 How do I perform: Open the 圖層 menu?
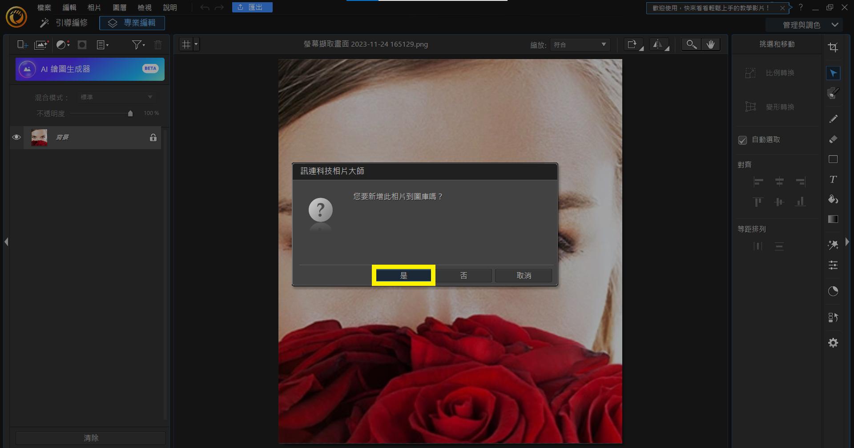[119, 8]
